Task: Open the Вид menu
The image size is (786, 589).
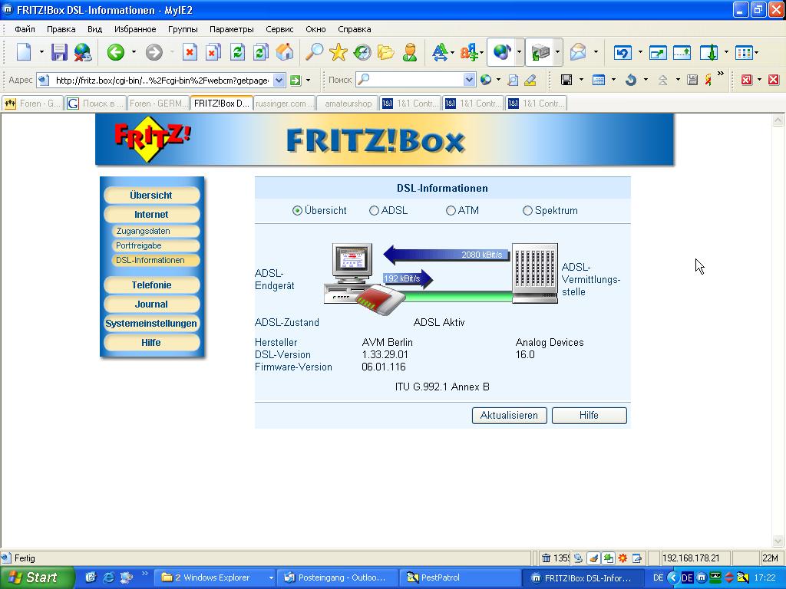Action: click(x=94, y=29)
